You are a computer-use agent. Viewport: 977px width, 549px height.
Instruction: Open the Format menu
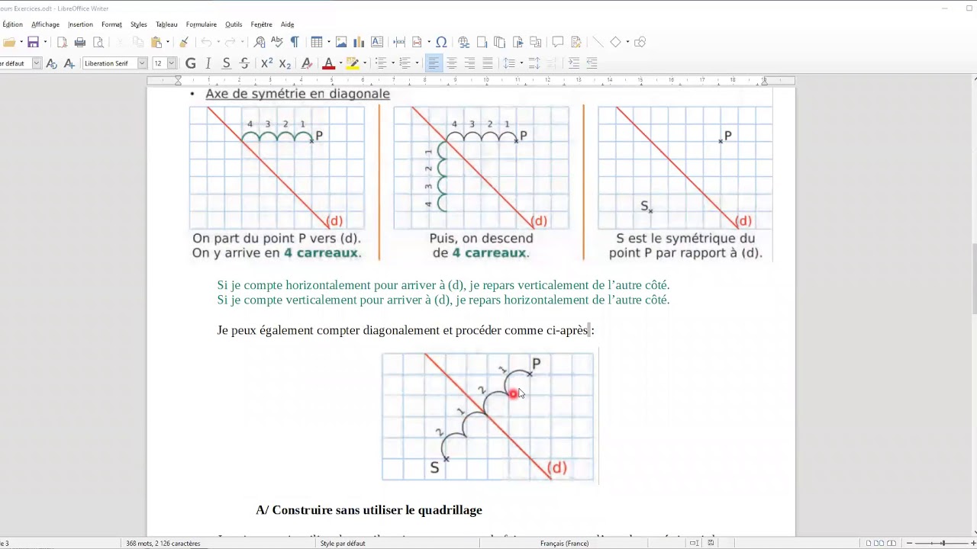[x=111, y=24]
